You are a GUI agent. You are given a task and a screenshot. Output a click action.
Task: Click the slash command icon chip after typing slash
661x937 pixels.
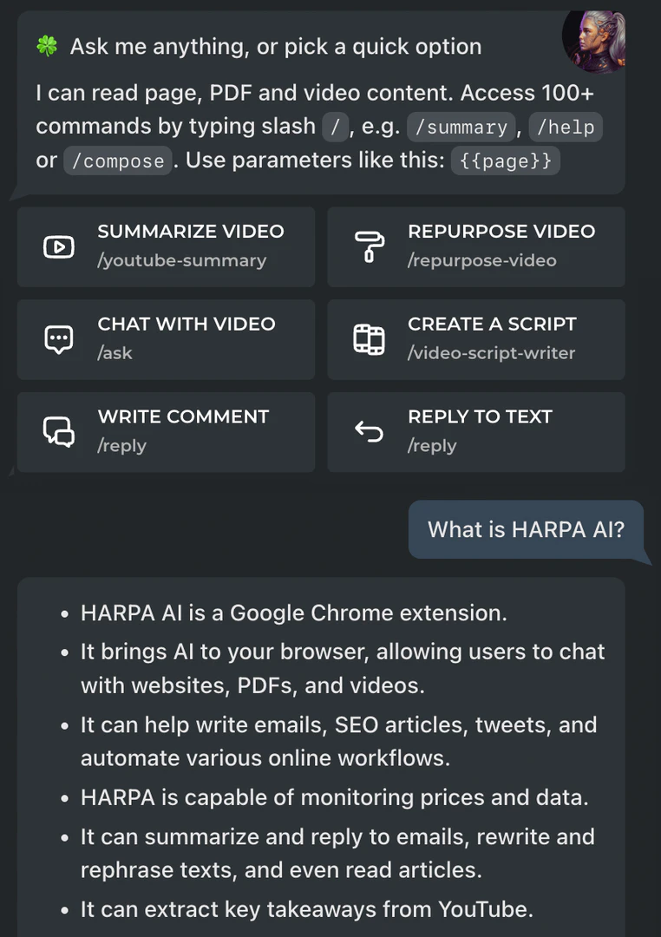tap(337, 127)
